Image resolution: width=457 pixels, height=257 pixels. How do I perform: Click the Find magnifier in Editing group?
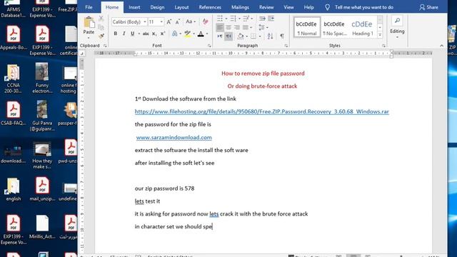click(x=397, y=21)
